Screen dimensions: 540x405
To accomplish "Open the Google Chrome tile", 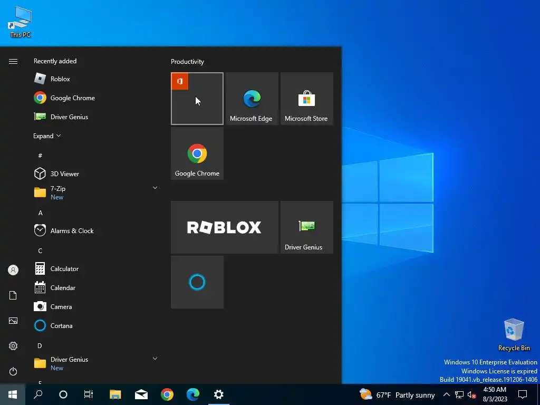I will [x=197, y=153].
